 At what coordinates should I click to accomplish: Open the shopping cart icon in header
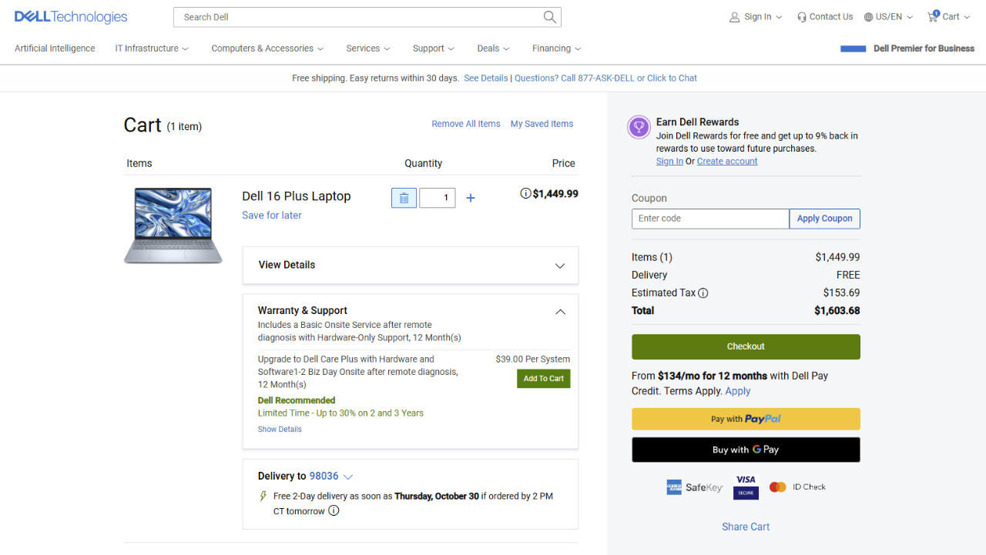(934, 16)
